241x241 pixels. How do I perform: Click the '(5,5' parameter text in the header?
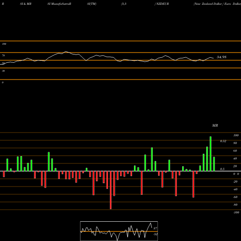(x=124, y=4)
